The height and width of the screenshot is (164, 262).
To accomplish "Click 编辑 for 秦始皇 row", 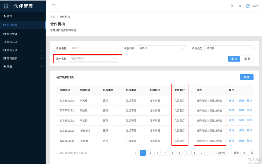I will pyautogui.click(x=241, y=110).
